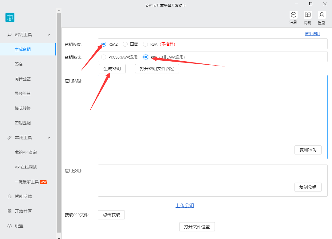Minimize the 支付宝开放平台开发助手 window
Screen dimensions: 332x239
(297, 4)
